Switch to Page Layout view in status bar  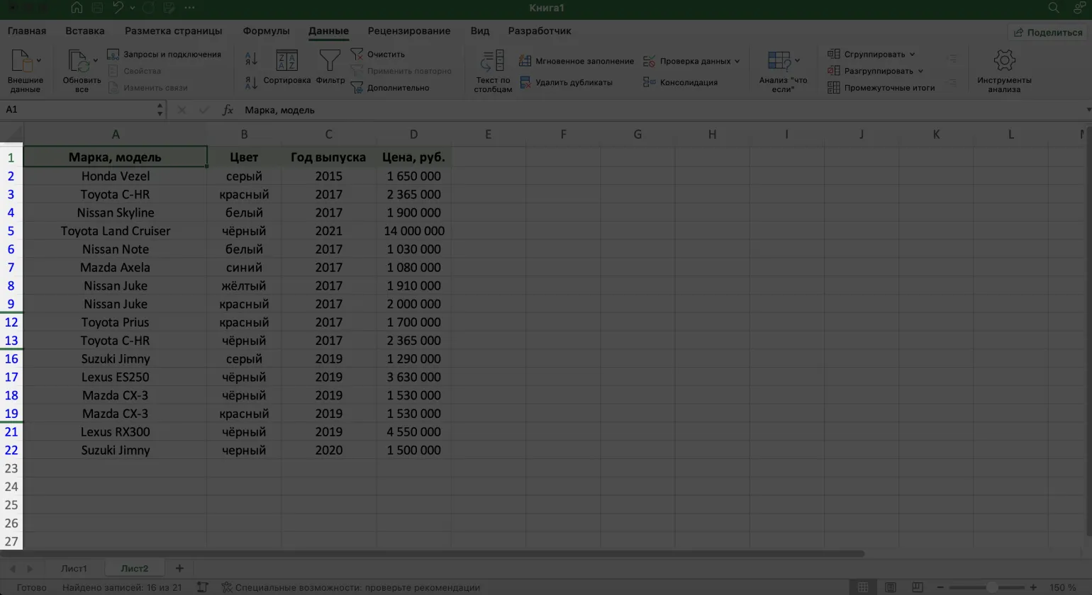[x=891, y=587]
